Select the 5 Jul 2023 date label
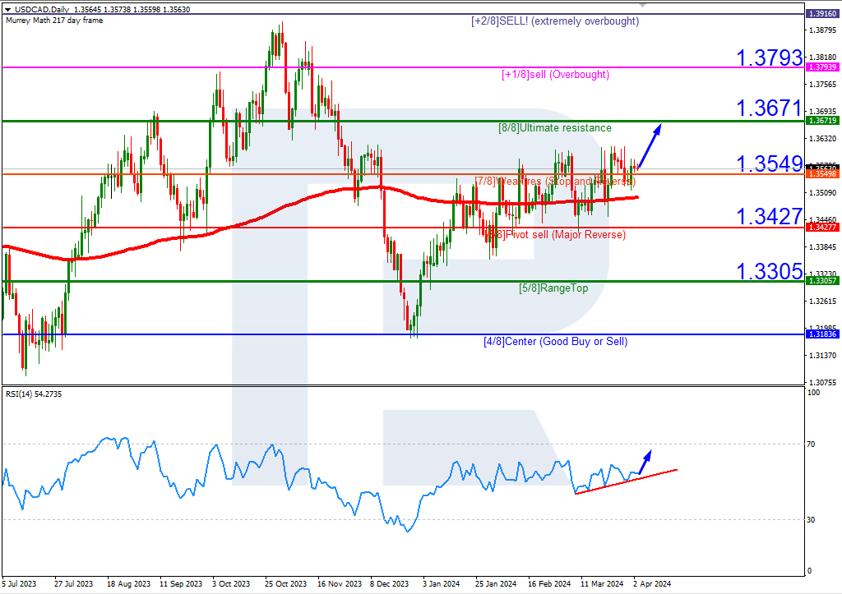The image size is (842, 594). (20, 584)
